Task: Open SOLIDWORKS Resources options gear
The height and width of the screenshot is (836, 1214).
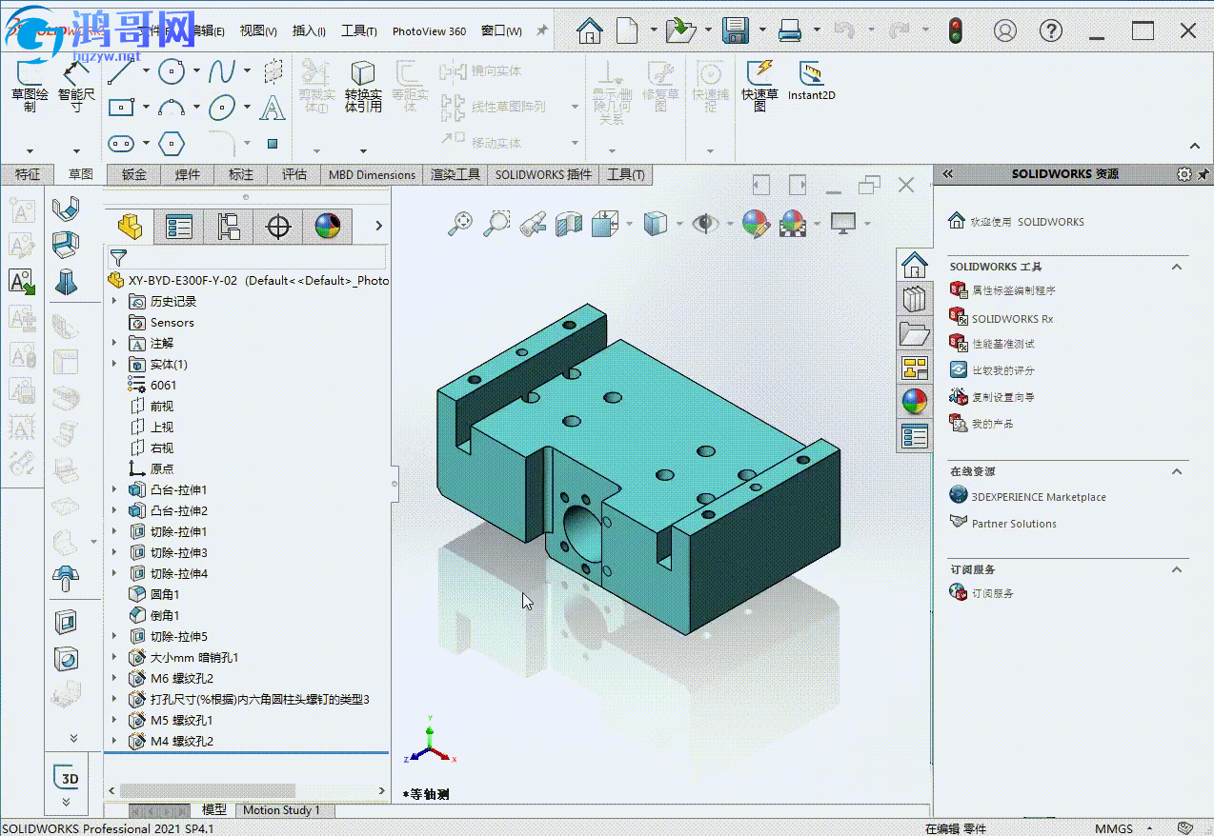Action: (x=1184, y=174)
